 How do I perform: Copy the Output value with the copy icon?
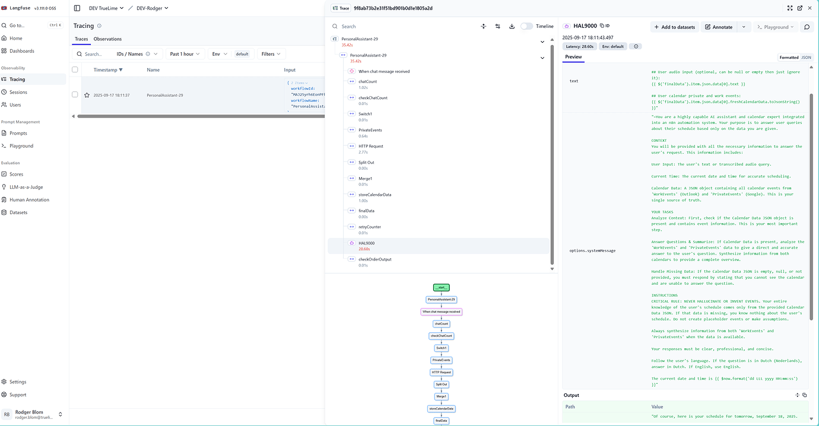click(805, 395)
